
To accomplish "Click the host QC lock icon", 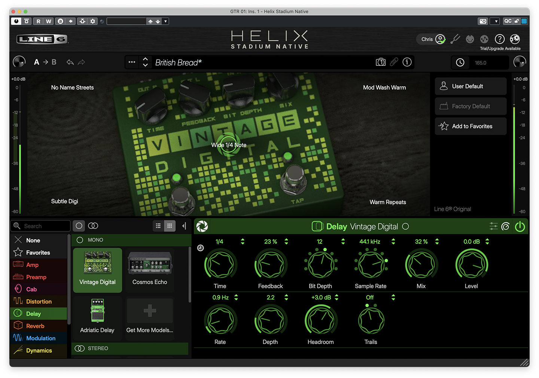I will pyautogui.click(x=517, y=21).
